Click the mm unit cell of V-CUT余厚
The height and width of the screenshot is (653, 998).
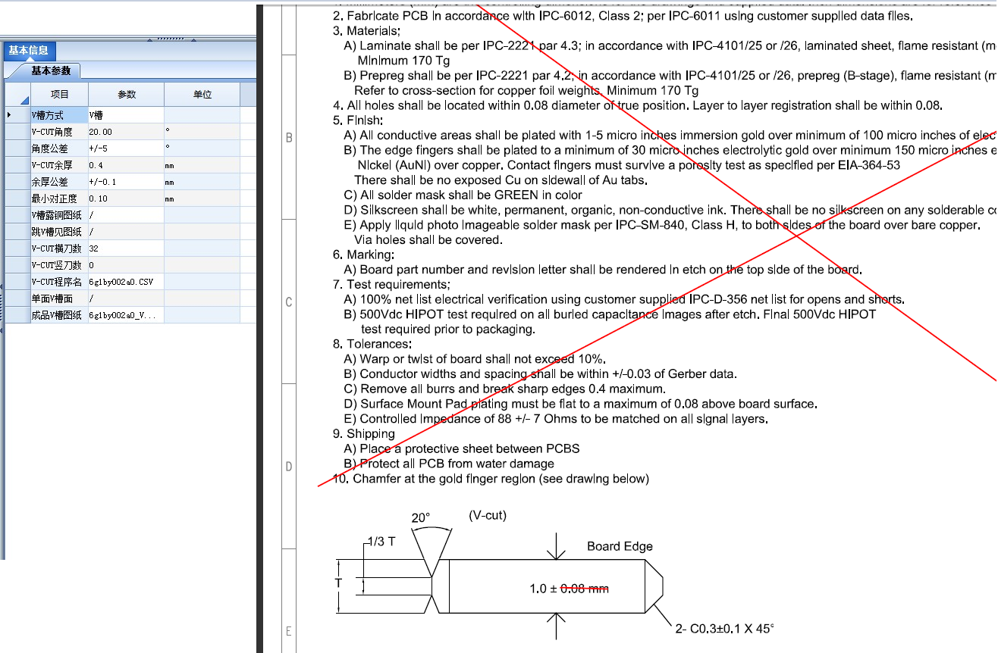pos(202,165)
